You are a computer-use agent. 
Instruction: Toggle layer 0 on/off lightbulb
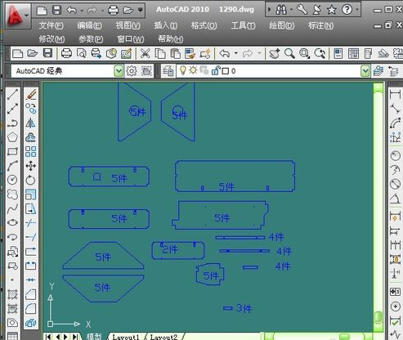pos(183,71)
